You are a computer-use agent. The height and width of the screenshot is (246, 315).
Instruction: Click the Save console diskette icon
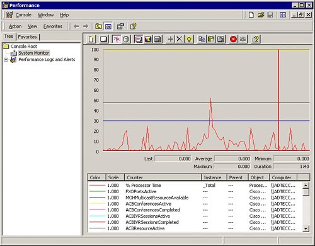[270, 15]
